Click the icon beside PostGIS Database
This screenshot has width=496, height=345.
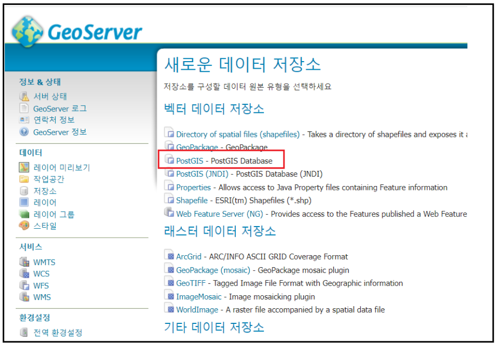click(169, 159)
